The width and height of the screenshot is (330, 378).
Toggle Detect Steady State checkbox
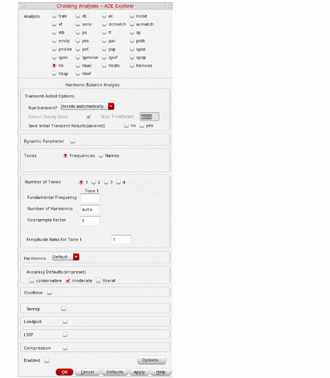coord(89,117)
